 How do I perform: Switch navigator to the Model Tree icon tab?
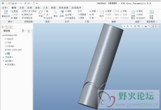(x=3, y=27)
